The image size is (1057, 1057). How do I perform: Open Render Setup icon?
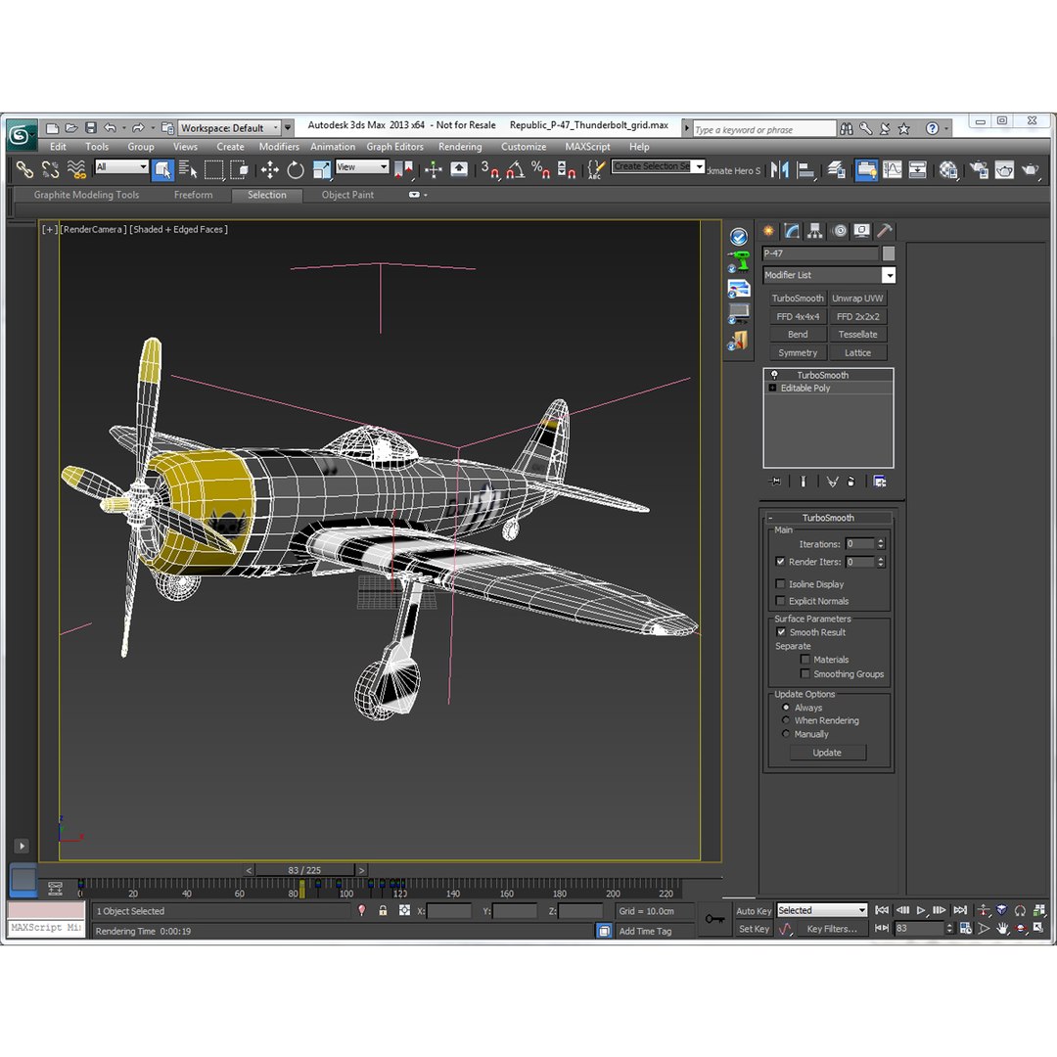tap(978, 170)
